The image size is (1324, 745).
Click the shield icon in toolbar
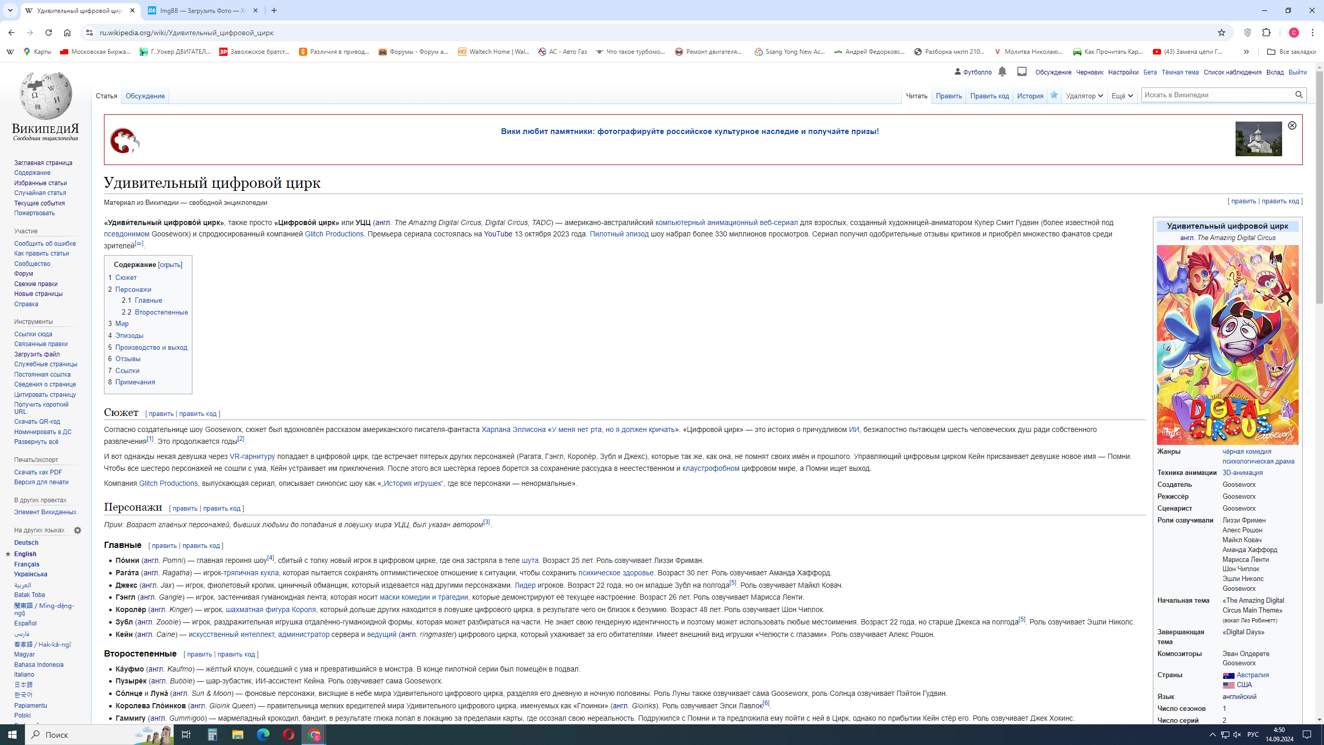click(1247, 33)
